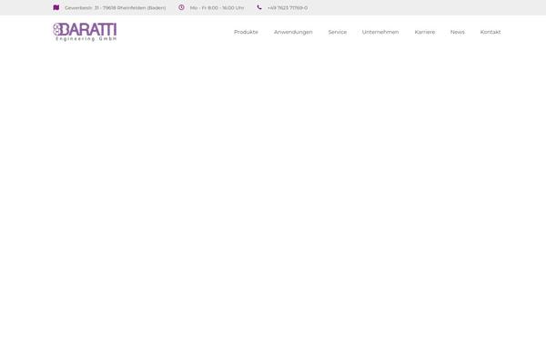
Task: Open the Produkte menu
Action: (246, 32)
